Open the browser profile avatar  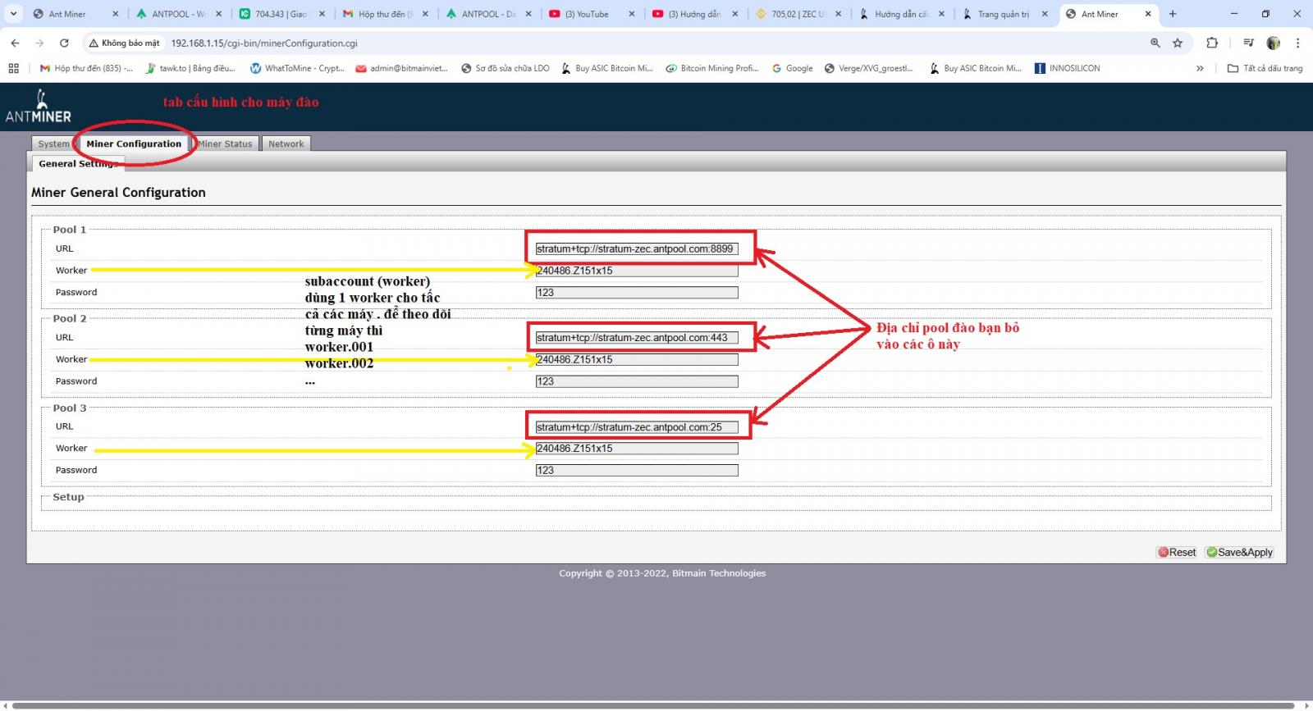tap(1274, 43)
